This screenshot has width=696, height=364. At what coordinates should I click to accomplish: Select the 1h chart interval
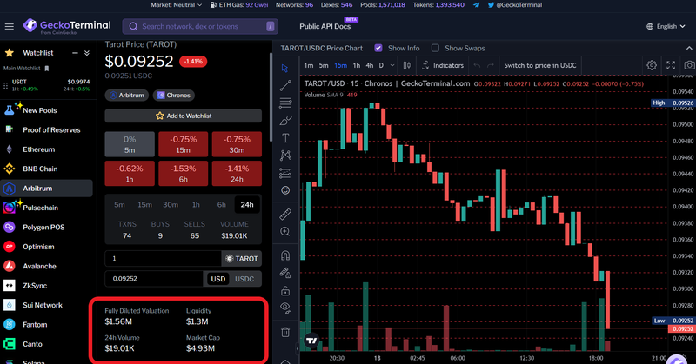click(357, 65)
